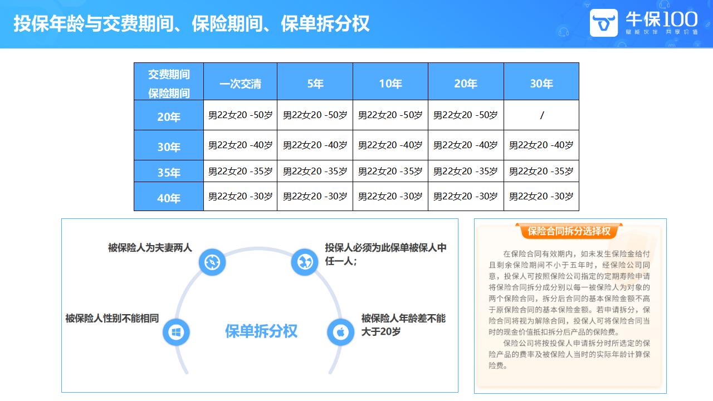Click the compass icon on the arc
Screen dimensions: 713x401
212,262
